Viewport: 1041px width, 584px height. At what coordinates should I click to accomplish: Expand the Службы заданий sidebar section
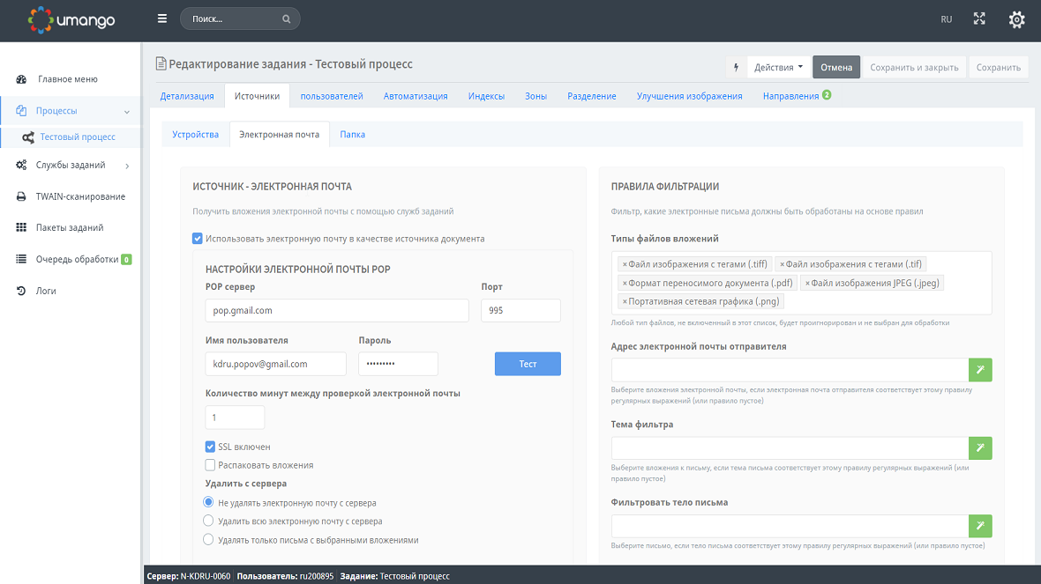pos(127,166)
